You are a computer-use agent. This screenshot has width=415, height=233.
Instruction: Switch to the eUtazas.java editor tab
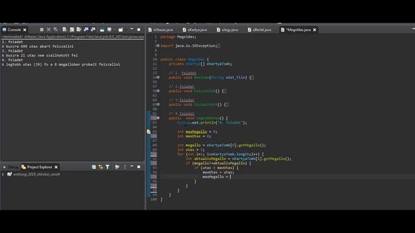pyautogui.click(x=161, y=30)
